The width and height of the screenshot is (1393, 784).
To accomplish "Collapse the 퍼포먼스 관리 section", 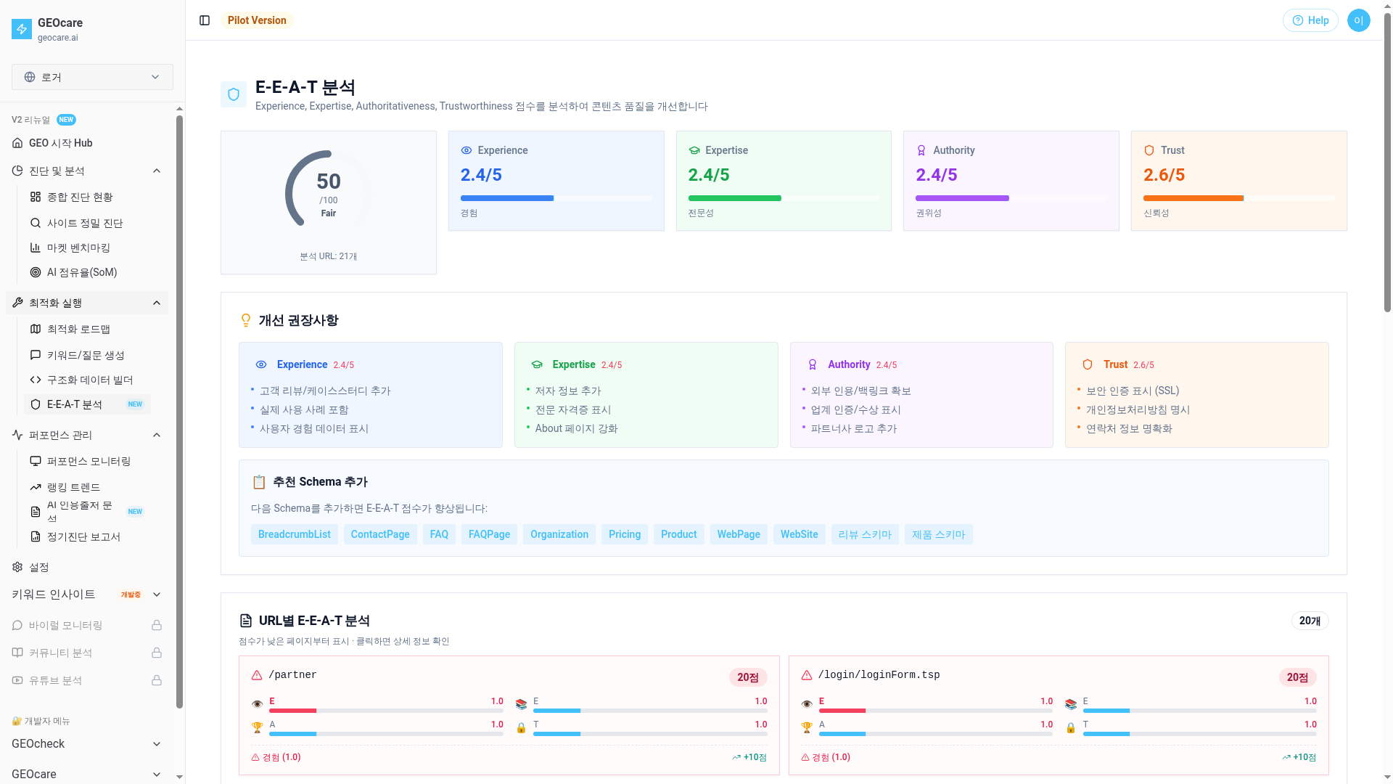I will (x=157, y=435).
